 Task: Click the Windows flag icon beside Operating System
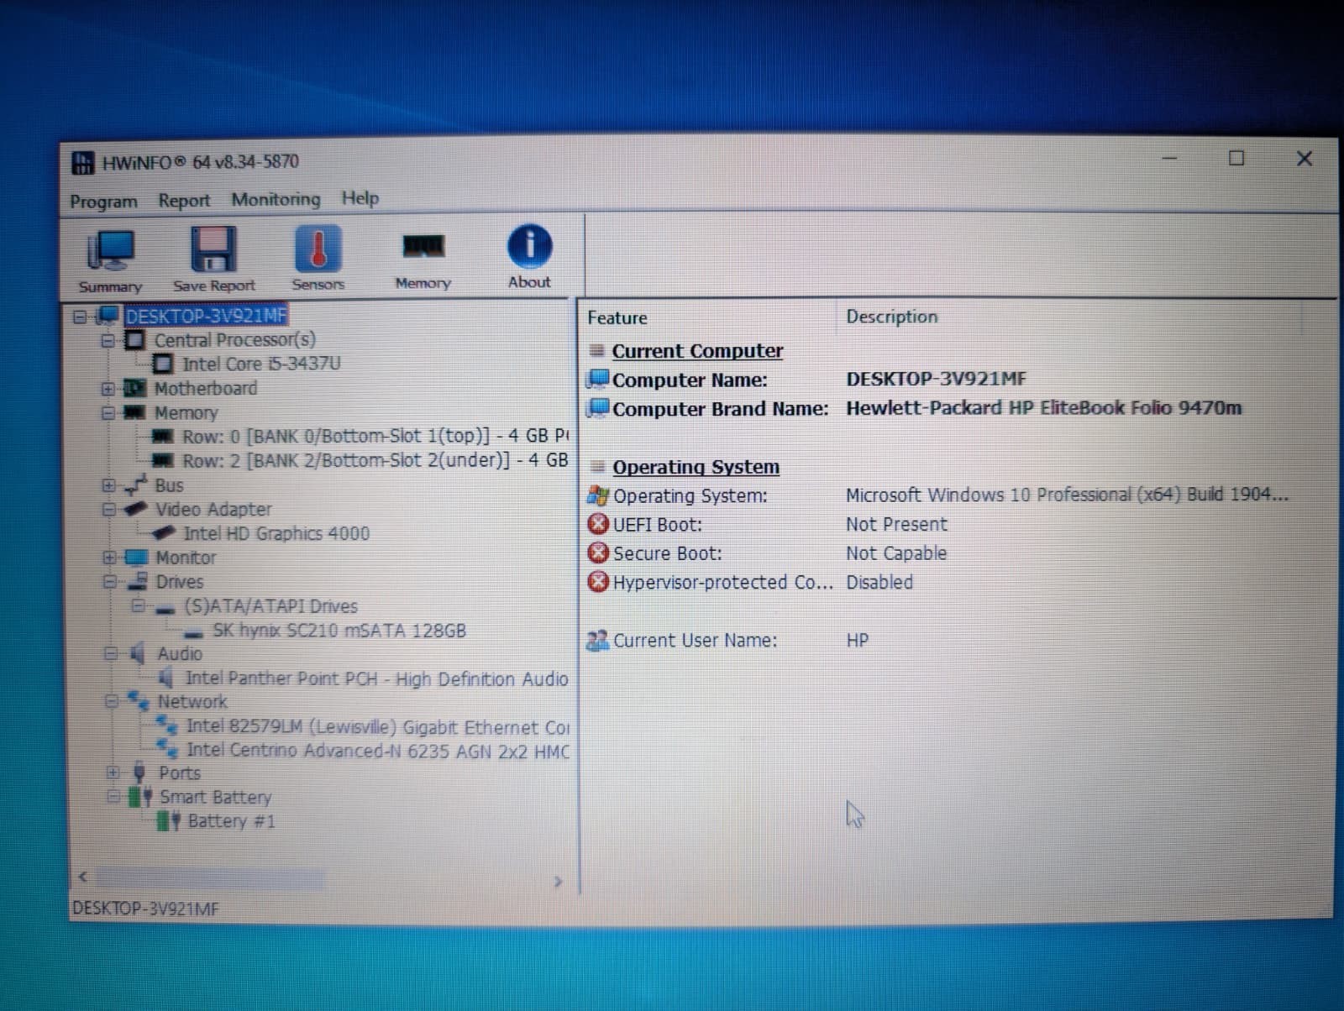[598, 495]
